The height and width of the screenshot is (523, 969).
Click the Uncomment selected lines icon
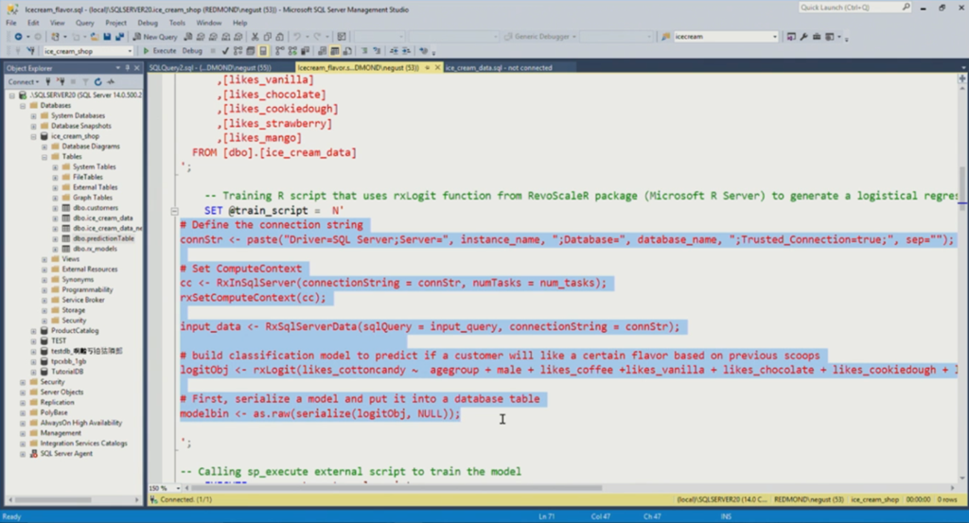click(x=377, y=51)
